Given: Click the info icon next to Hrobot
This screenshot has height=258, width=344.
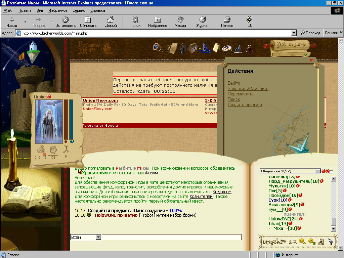Looking at the screenshot, I should [49, 97].
